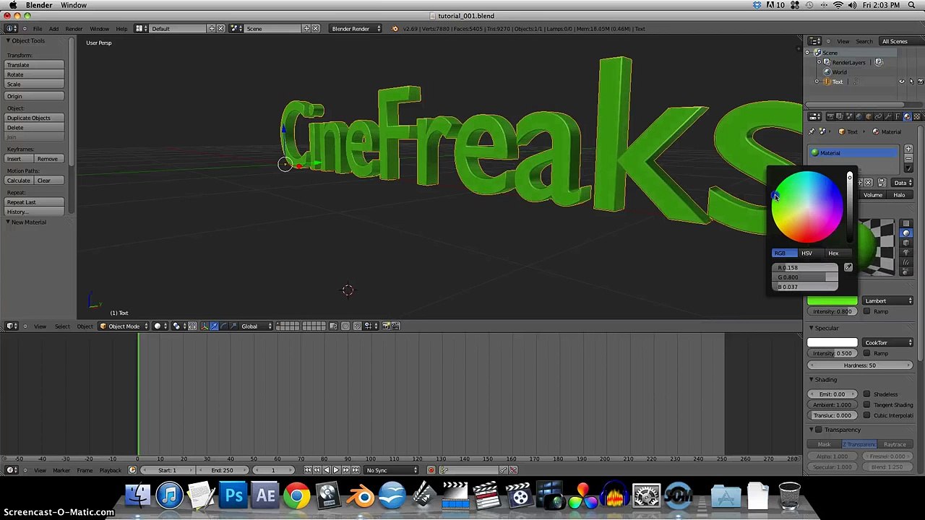Screen dimensions: 925x520
Task: Click the Blender icon in the Dock
Action: 361,496
